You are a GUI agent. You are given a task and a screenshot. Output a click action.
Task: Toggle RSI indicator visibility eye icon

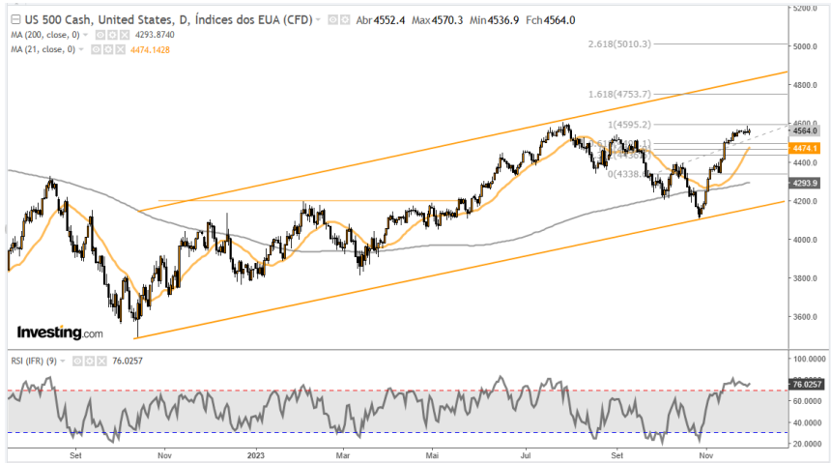click(x=75, y=362)
